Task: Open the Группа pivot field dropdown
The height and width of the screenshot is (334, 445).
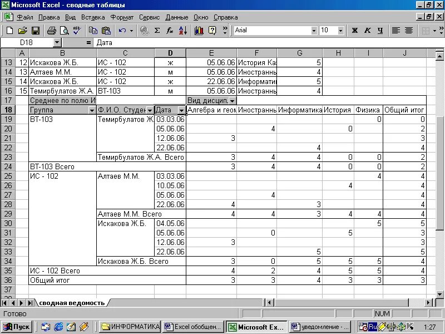Action: click(x=92, y=110)
